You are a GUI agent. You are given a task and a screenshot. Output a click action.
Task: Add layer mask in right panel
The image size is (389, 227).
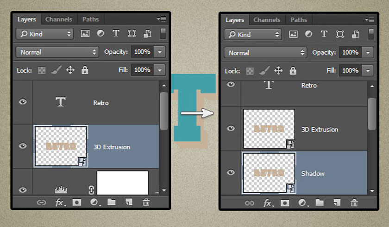coord(285,203)
